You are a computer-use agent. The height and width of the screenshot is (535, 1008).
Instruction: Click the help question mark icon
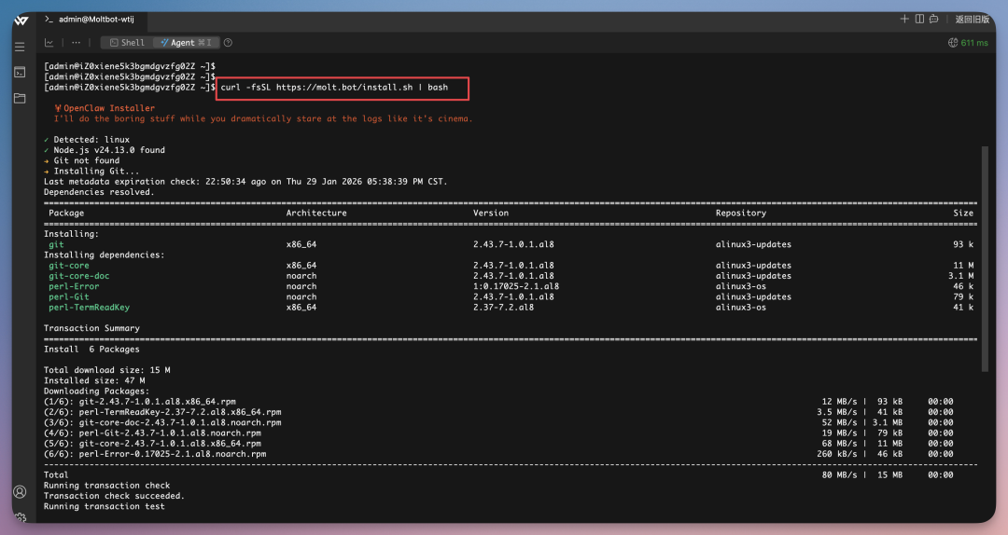tap(229, 43)
